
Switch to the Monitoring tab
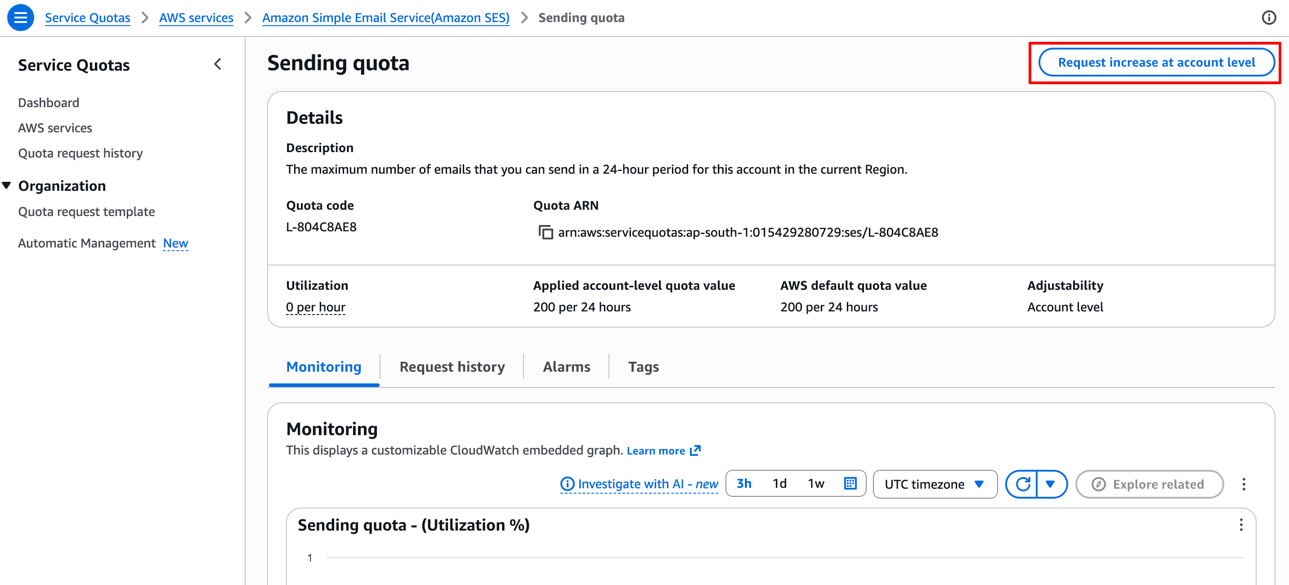coord(324,367)
